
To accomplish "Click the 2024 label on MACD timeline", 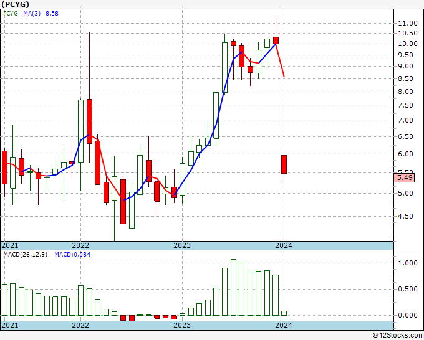I will 284,325.
